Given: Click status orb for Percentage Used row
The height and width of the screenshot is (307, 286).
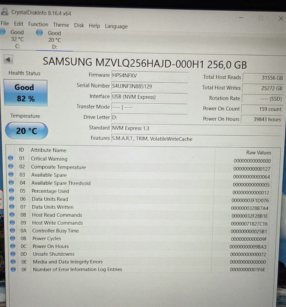Looking at the screenshot, I should point(12,190).
